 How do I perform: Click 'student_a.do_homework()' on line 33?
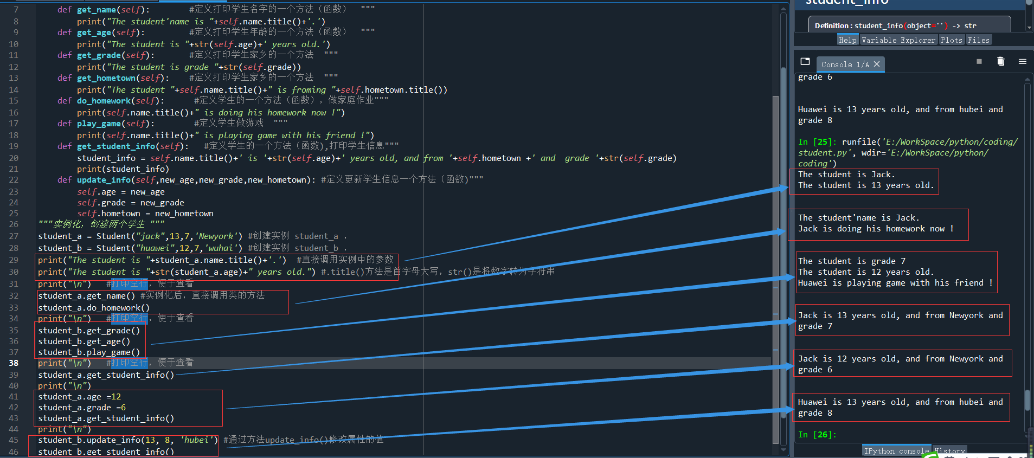click(x=94, y=308)
